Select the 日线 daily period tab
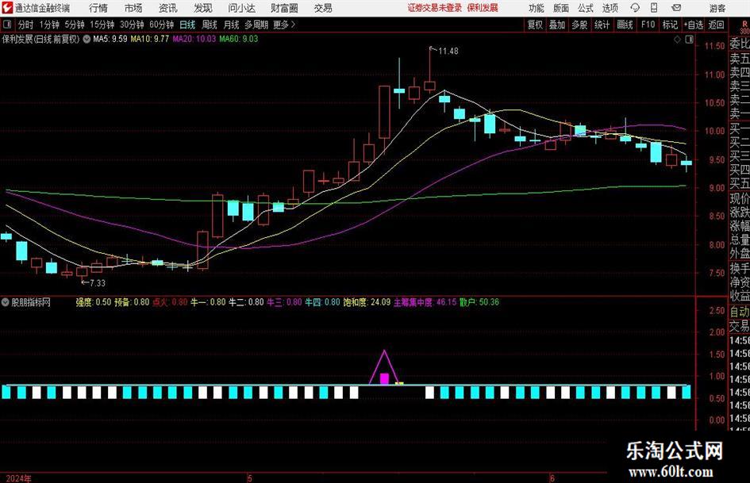The image size is (750, 483). tap(187, 25)
